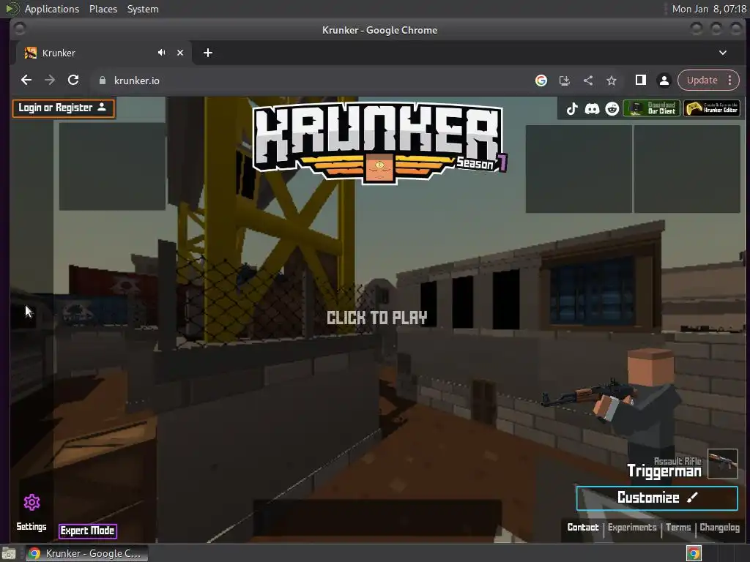Select the Assault Rifle weapon thumbnail
The width and height of the screenshot is (750, 562).
coord(722,463)
